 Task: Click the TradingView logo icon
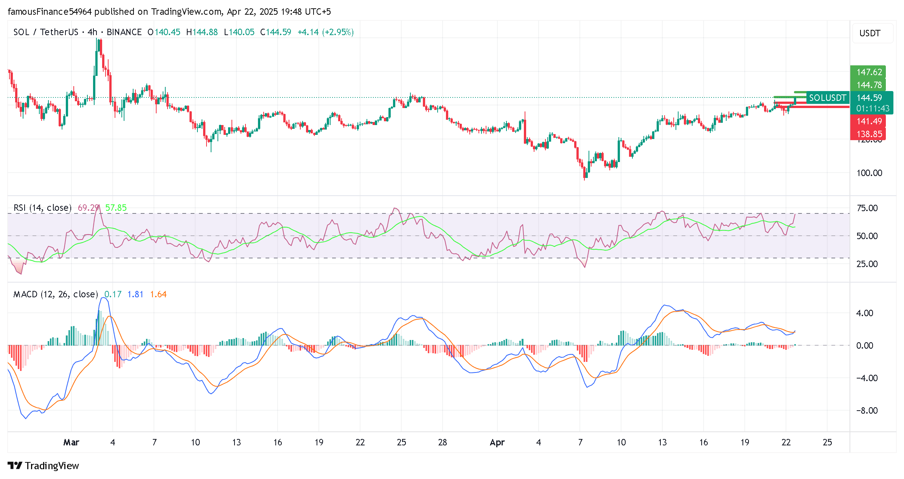point(15,465)
